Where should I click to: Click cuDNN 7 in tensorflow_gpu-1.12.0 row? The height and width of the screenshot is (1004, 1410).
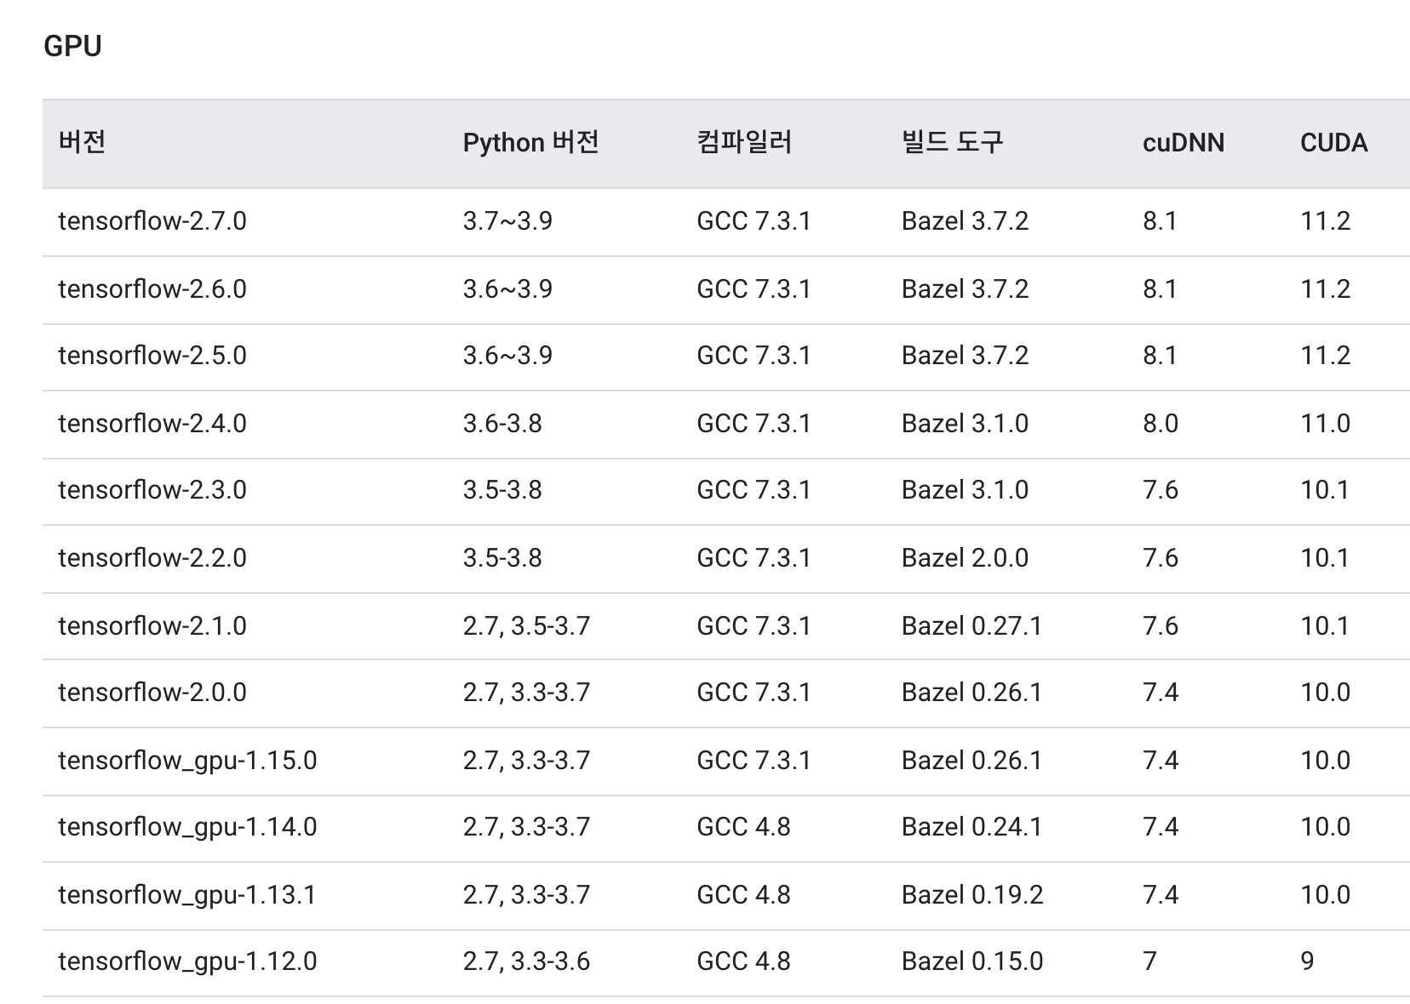coord(1150,961)
